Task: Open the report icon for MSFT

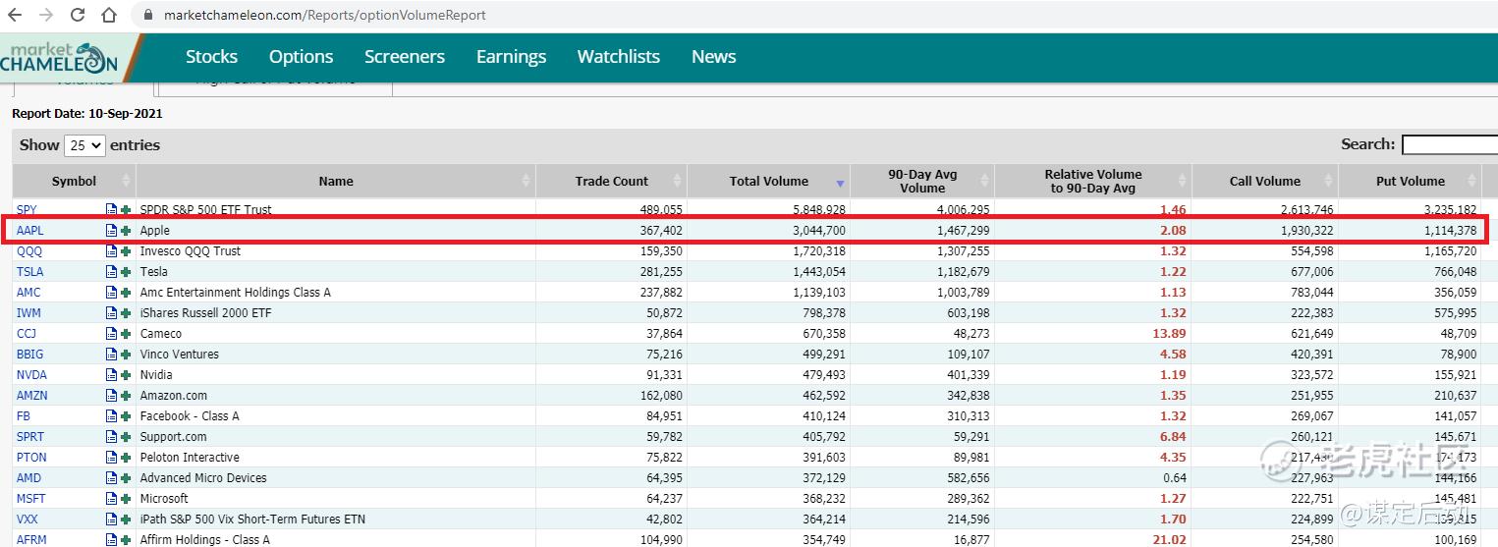Action: (111, 499)
